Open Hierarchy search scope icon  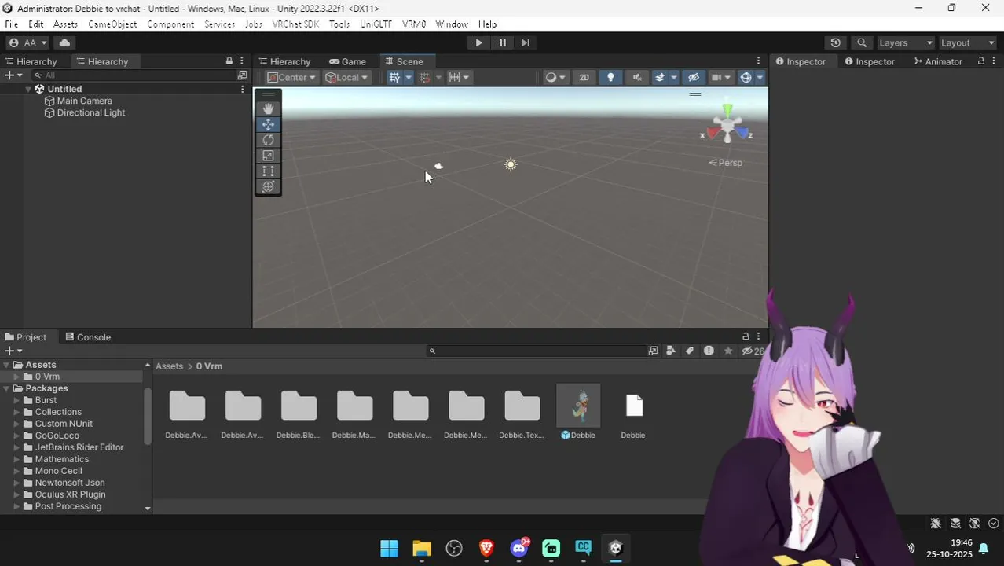[242, 75]
